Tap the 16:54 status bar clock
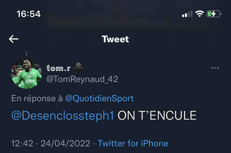 tap(28, 14)
